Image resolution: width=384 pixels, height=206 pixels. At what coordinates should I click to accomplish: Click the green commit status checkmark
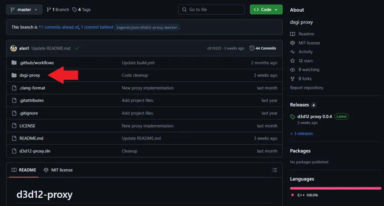click(77, 48)
